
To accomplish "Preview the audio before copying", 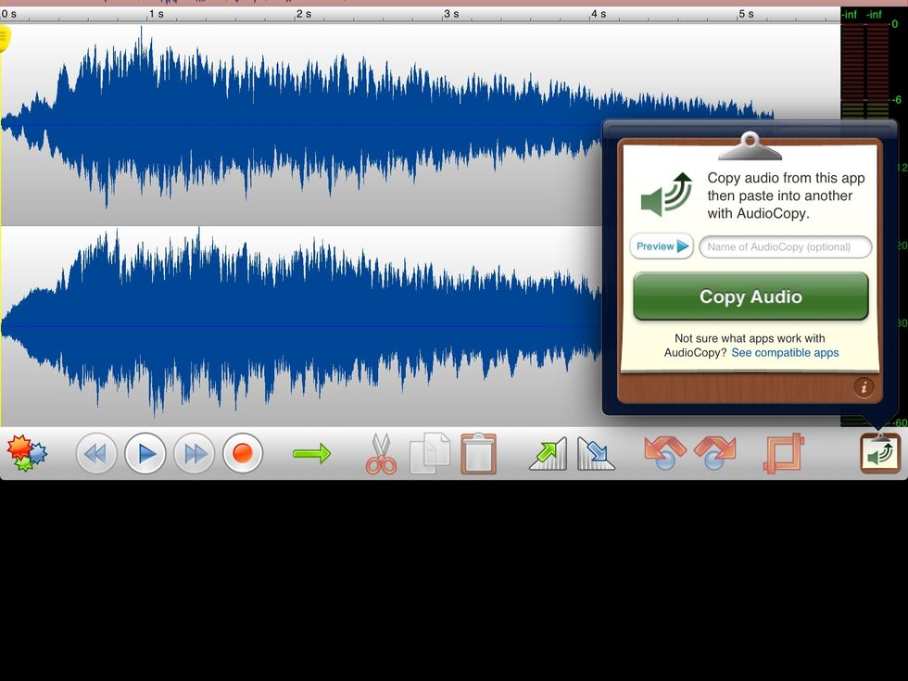I will (x=661, y=246).
